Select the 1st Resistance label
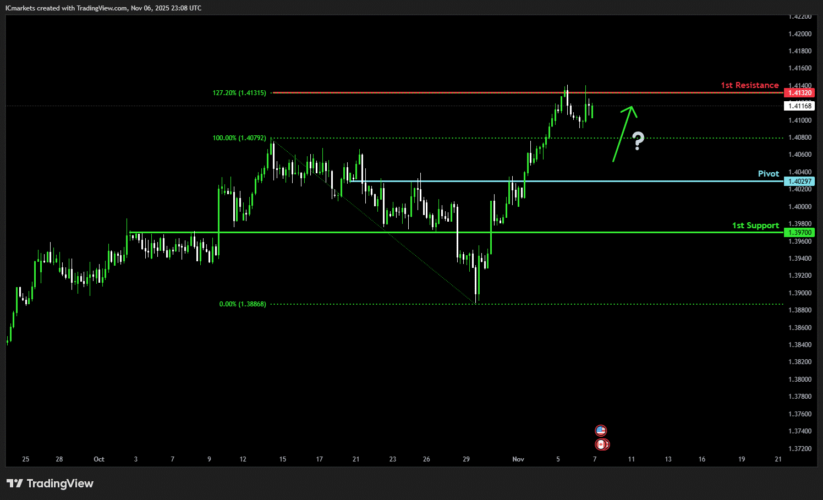 tap(749, 85)
